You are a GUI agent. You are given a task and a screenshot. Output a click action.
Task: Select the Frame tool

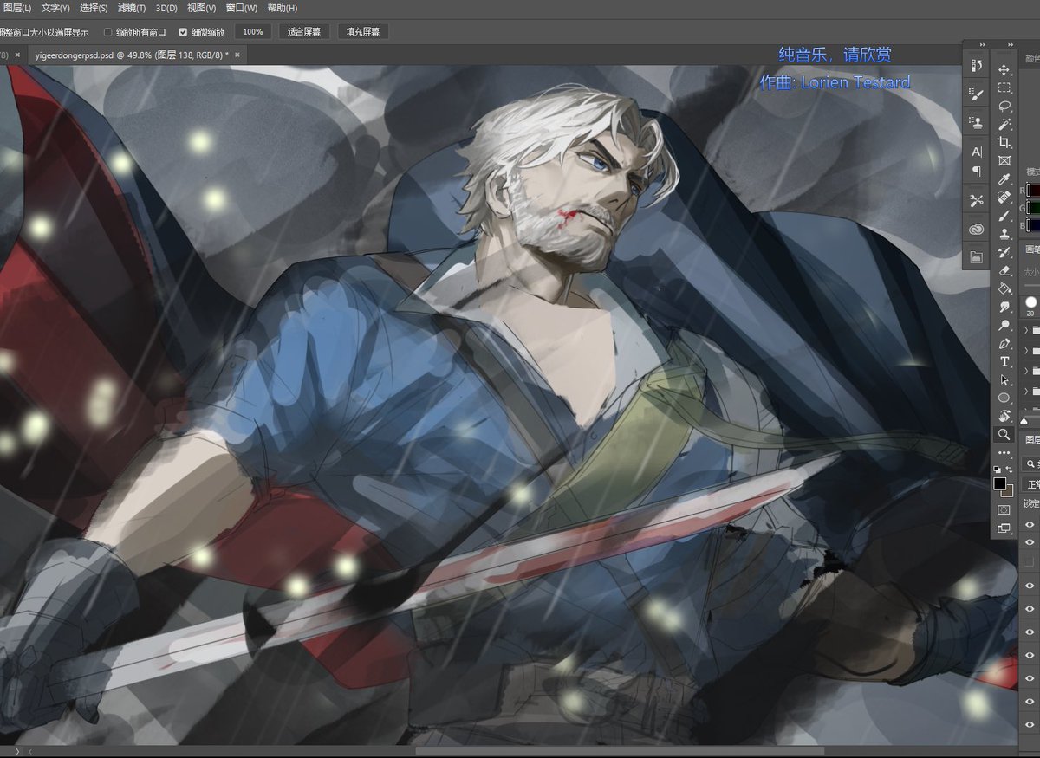(1004, 160)
